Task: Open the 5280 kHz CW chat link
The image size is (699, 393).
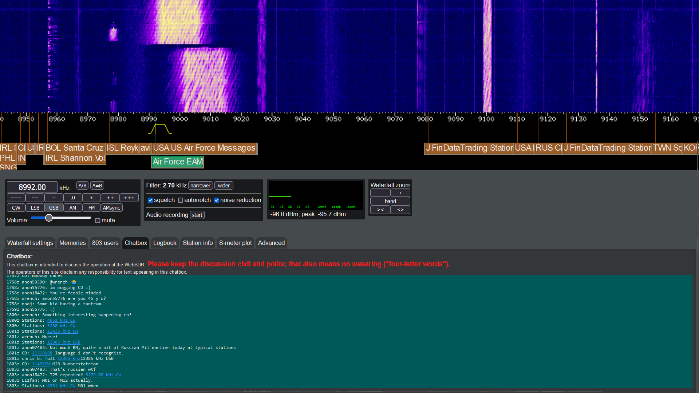Action: pyautogui.click(x=61, y=326)
